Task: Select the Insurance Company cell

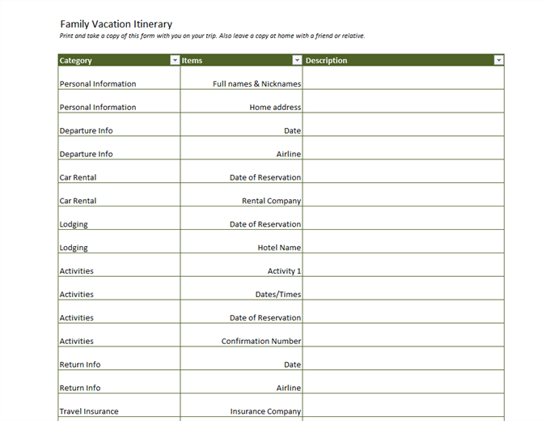Action: 241,405
